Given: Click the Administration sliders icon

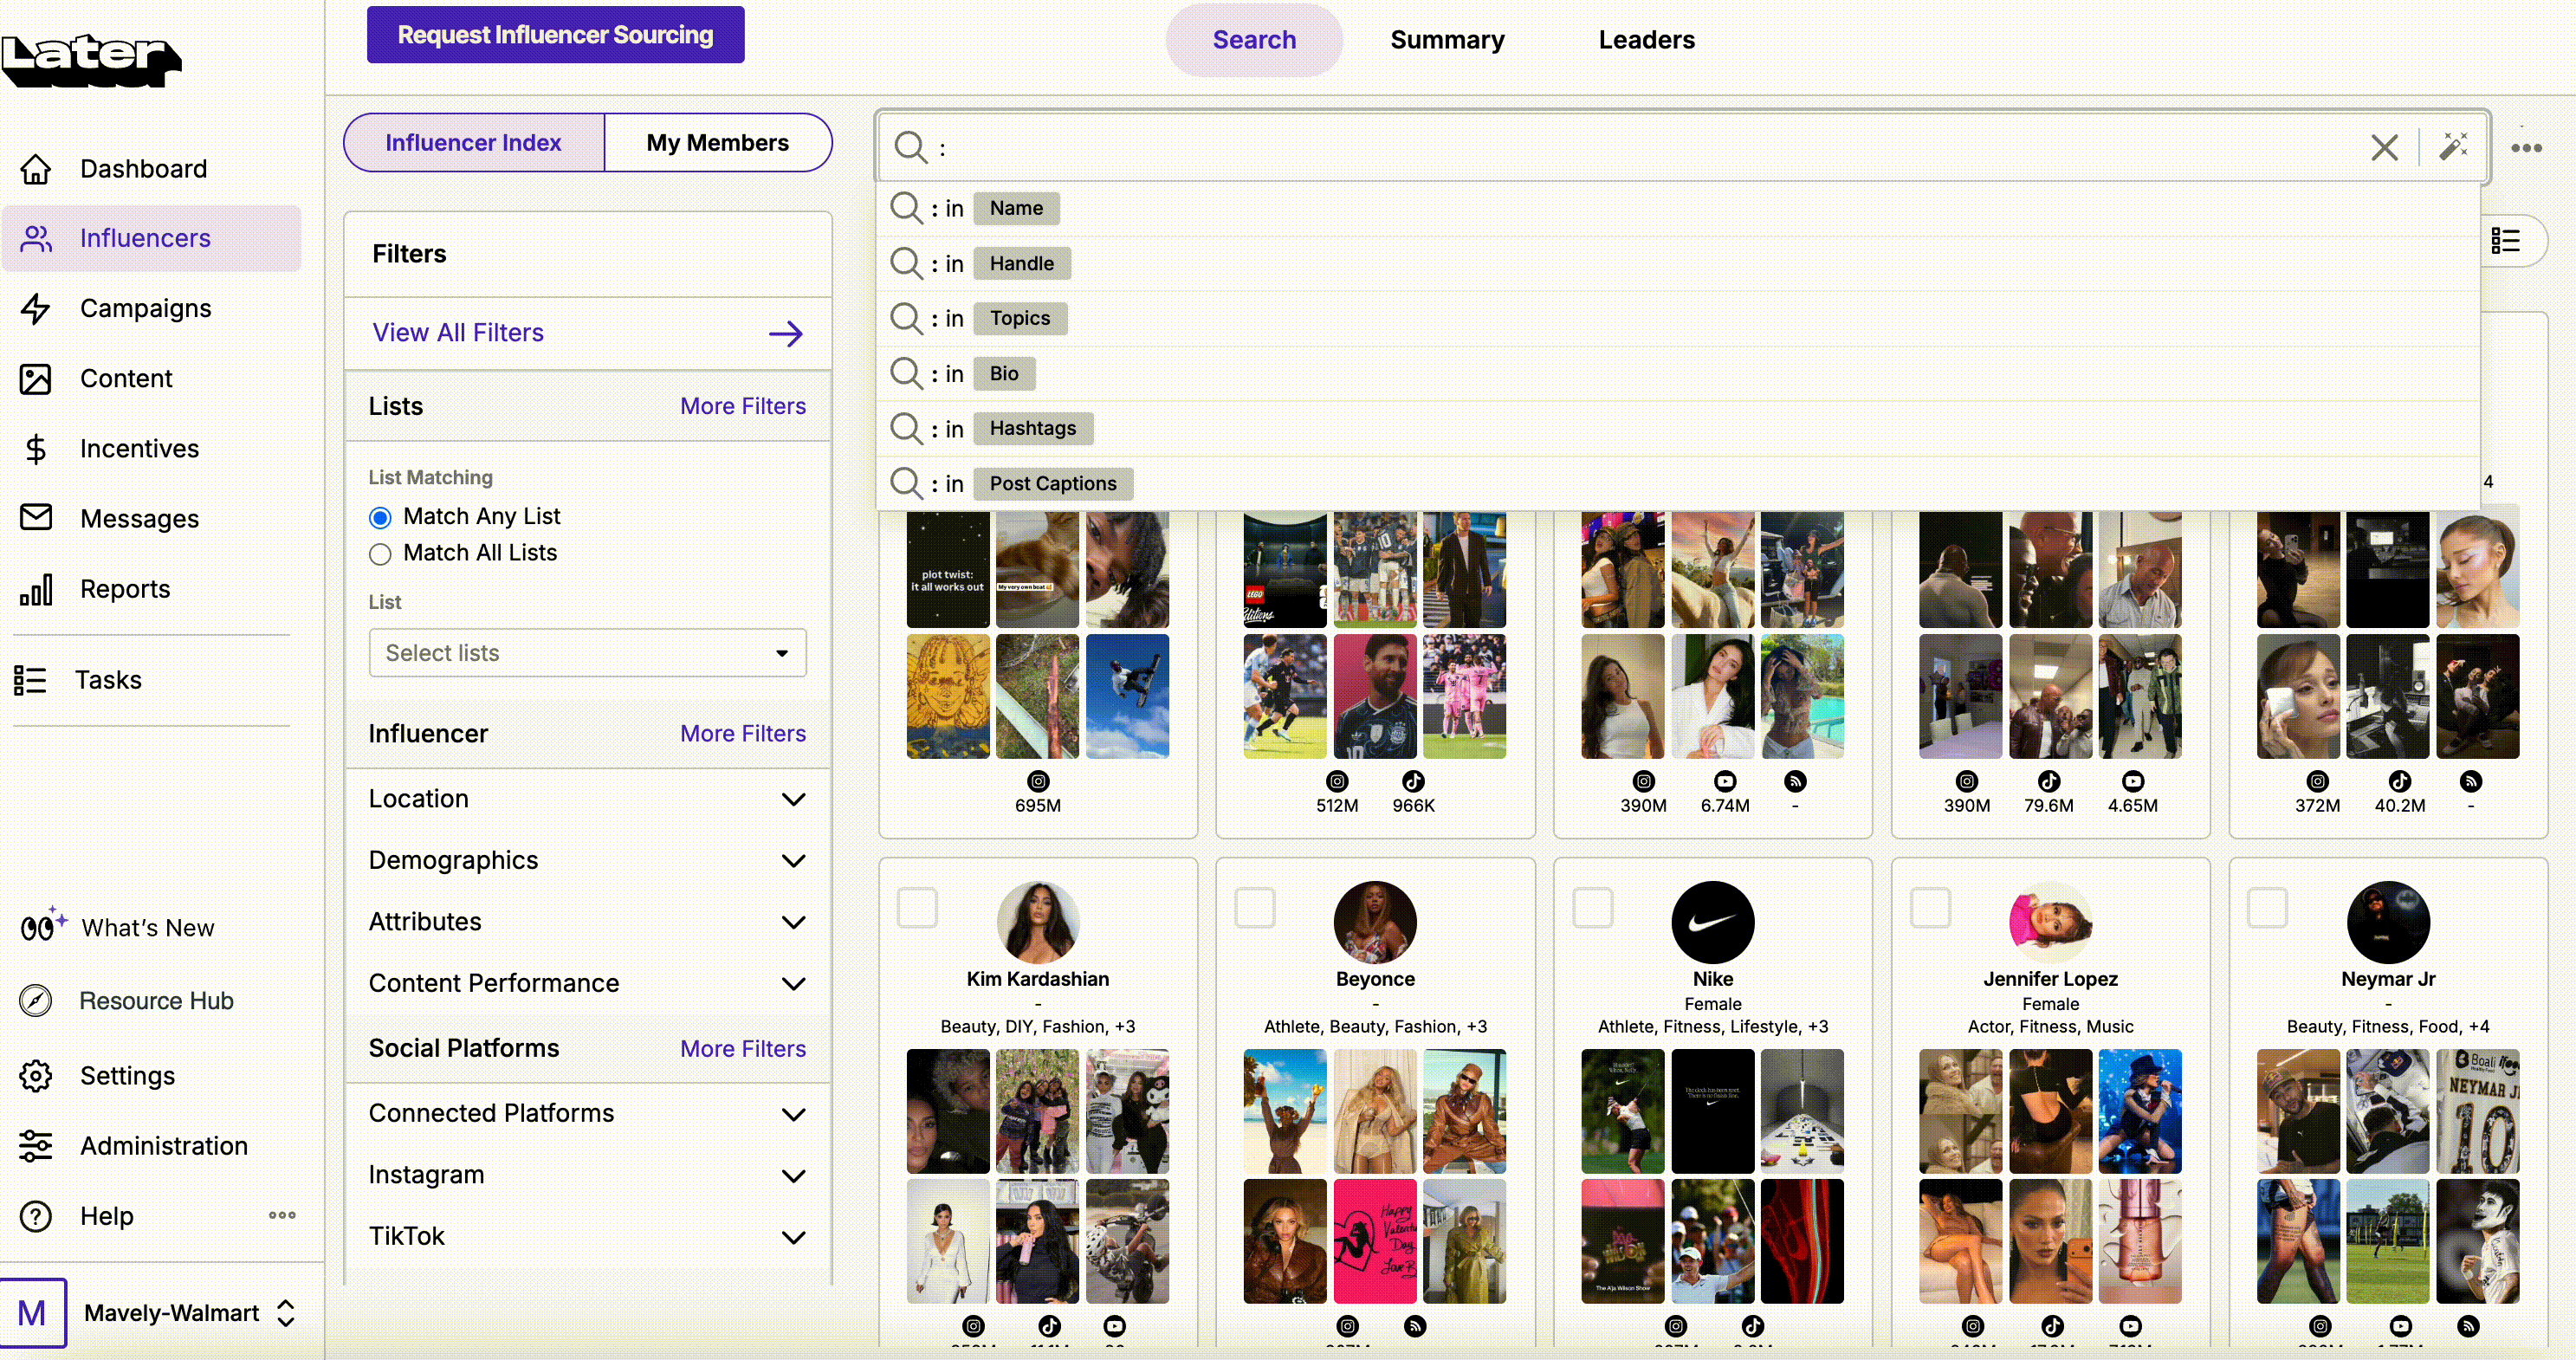Looking at the screenshot, I should point(36,1146).
